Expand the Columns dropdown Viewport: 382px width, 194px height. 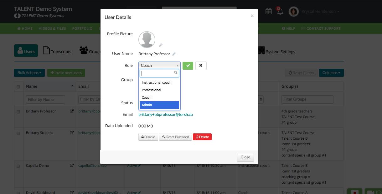point(331,73)
